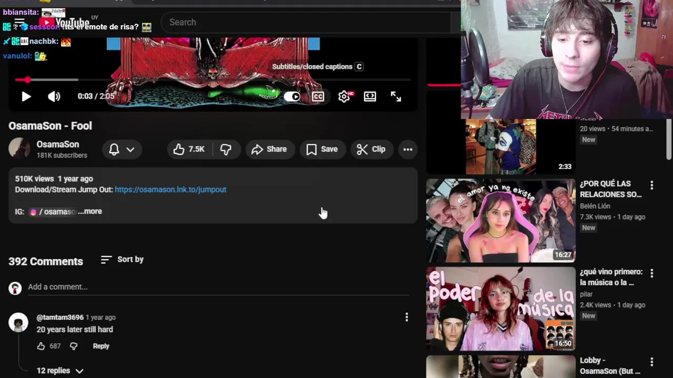
Task: Dislike the video thumbs down icon
Action: tap(226, 149)
